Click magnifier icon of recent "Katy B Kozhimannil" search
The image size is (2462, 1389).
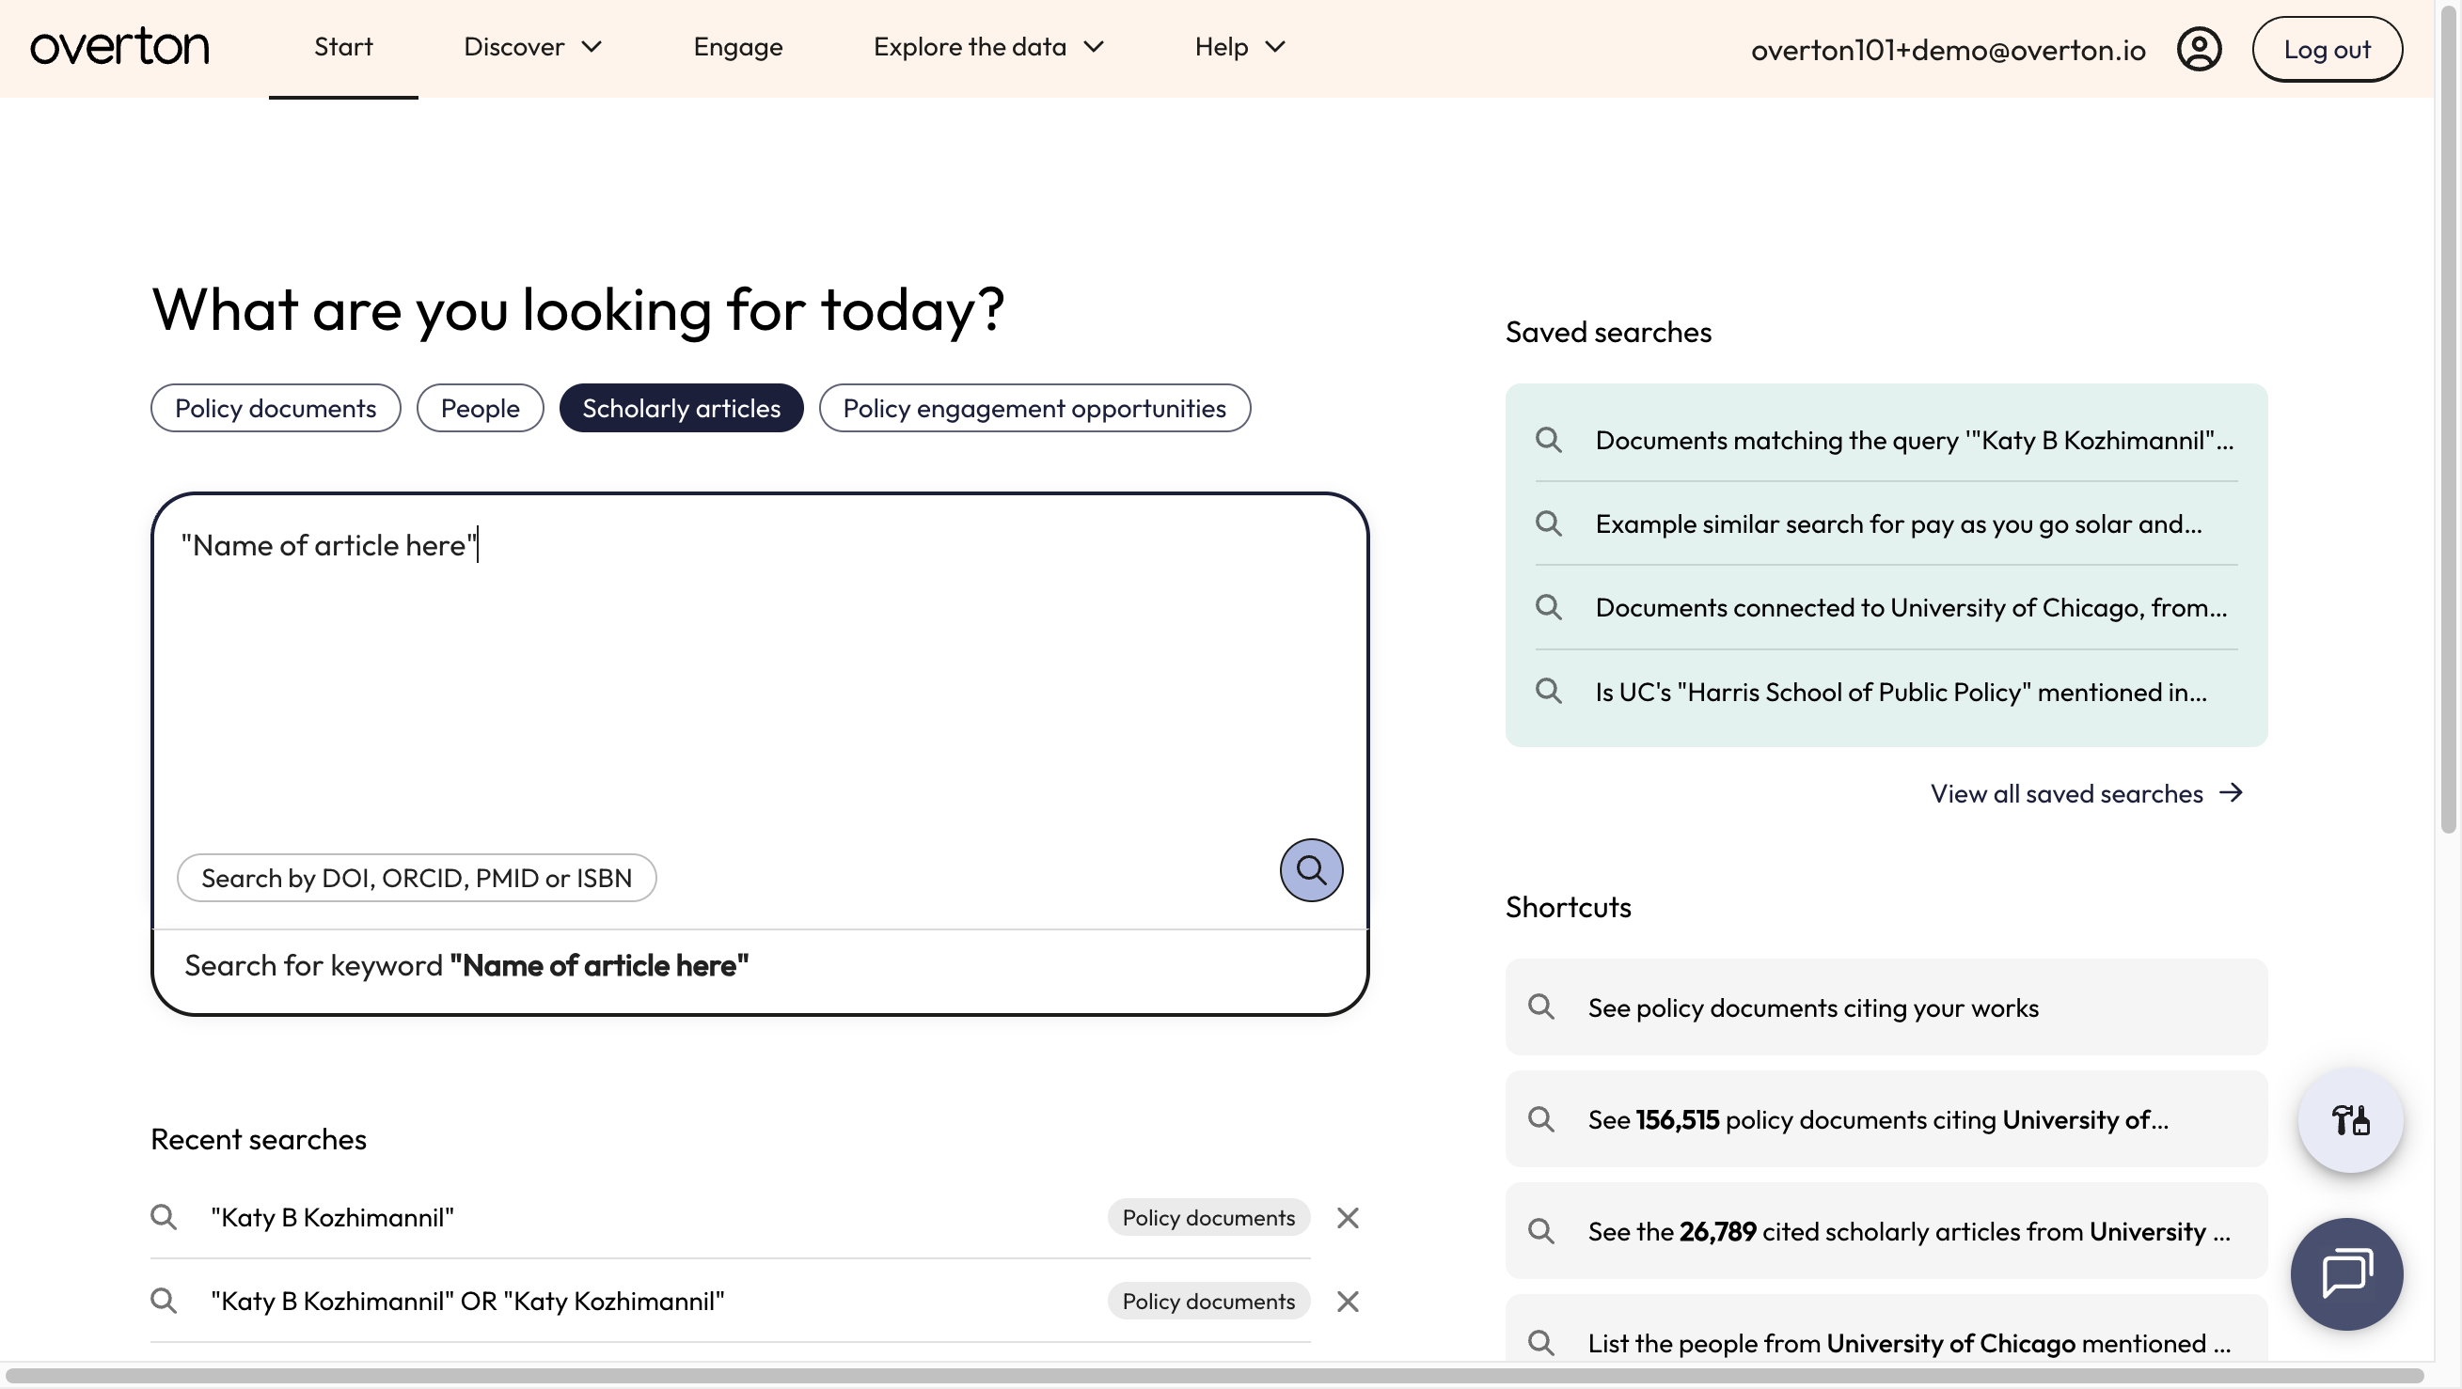point(164,1217)
